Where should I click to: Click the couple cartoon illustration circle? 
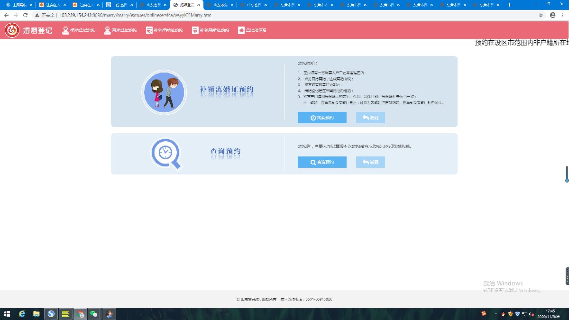coord(164,92)
